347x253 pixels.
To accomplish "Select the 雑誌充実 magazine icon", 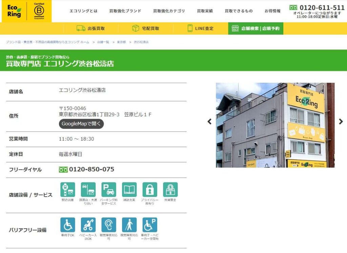I will (129, 190).
